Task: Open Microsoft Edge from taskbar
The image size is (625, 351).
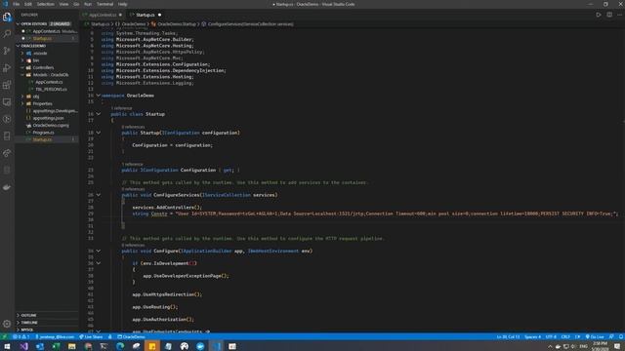Action: pos(120,346)
